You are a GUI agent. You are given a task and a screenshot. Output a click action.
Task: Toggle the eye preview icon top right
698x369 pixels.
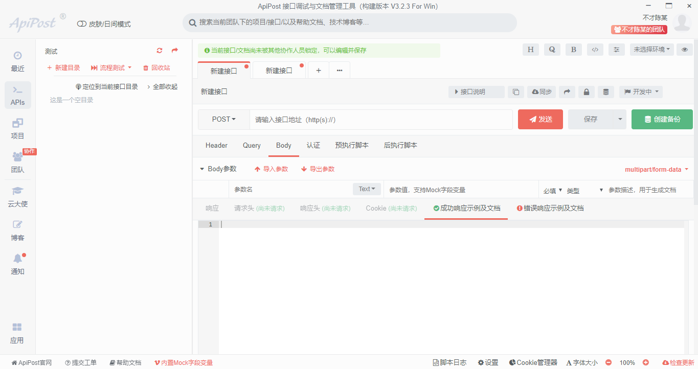pos(685,50)
